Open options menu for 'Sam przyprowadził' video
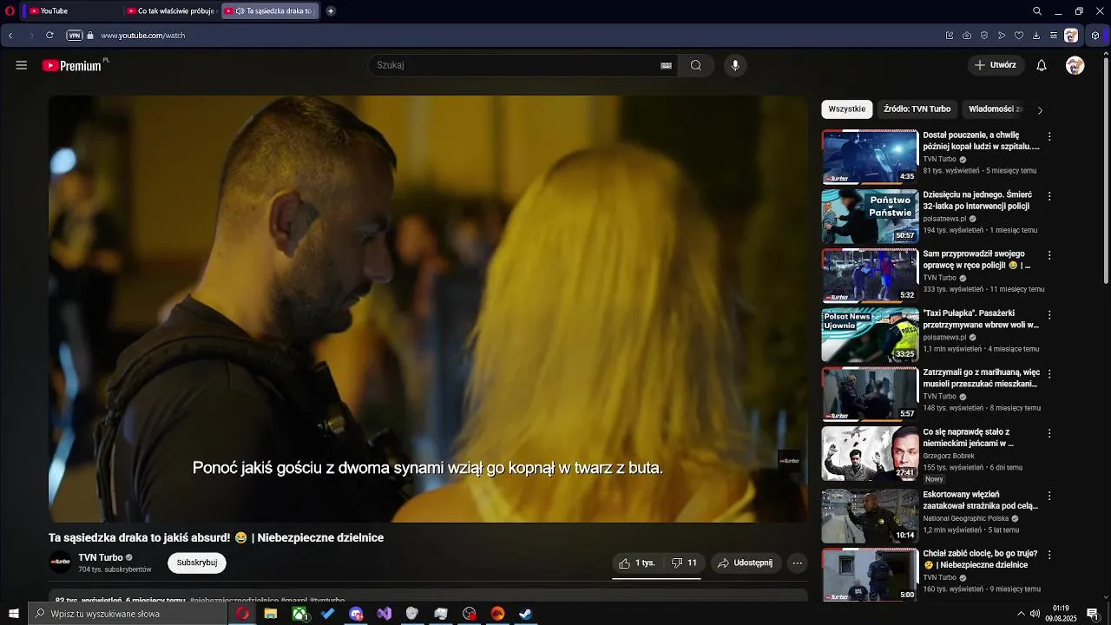Viewport: 1111px width, 625px height. [x=1049, y=255]
